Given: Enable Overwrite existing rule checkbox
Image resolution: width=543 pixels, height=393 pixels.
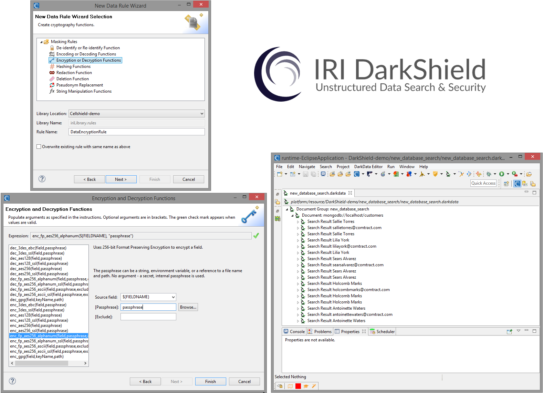Looking at the screenshot, I should 39,147.
